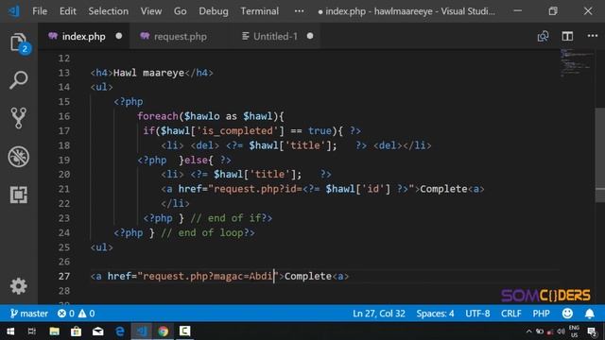The image size is (605, 340).
Task: Click the ENG US language indicator
Action: click(x=574, y=331)
